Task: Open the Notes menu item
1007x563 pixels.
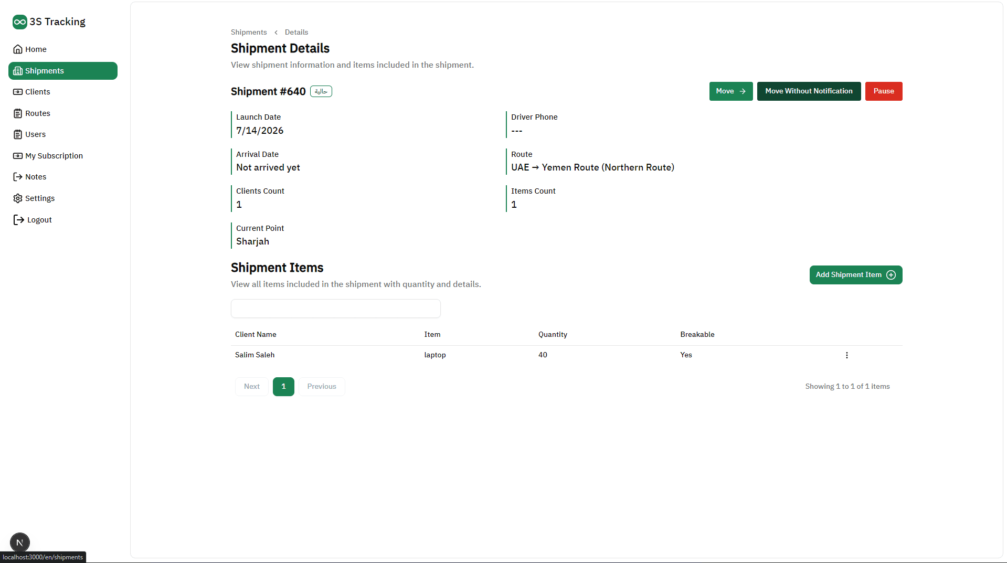Action: click(63, 177)
